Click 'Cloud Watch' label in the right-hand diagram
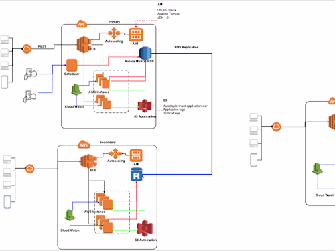Image resolution: width=335 pixels, height=251 pixels. (x=325, y=195)
